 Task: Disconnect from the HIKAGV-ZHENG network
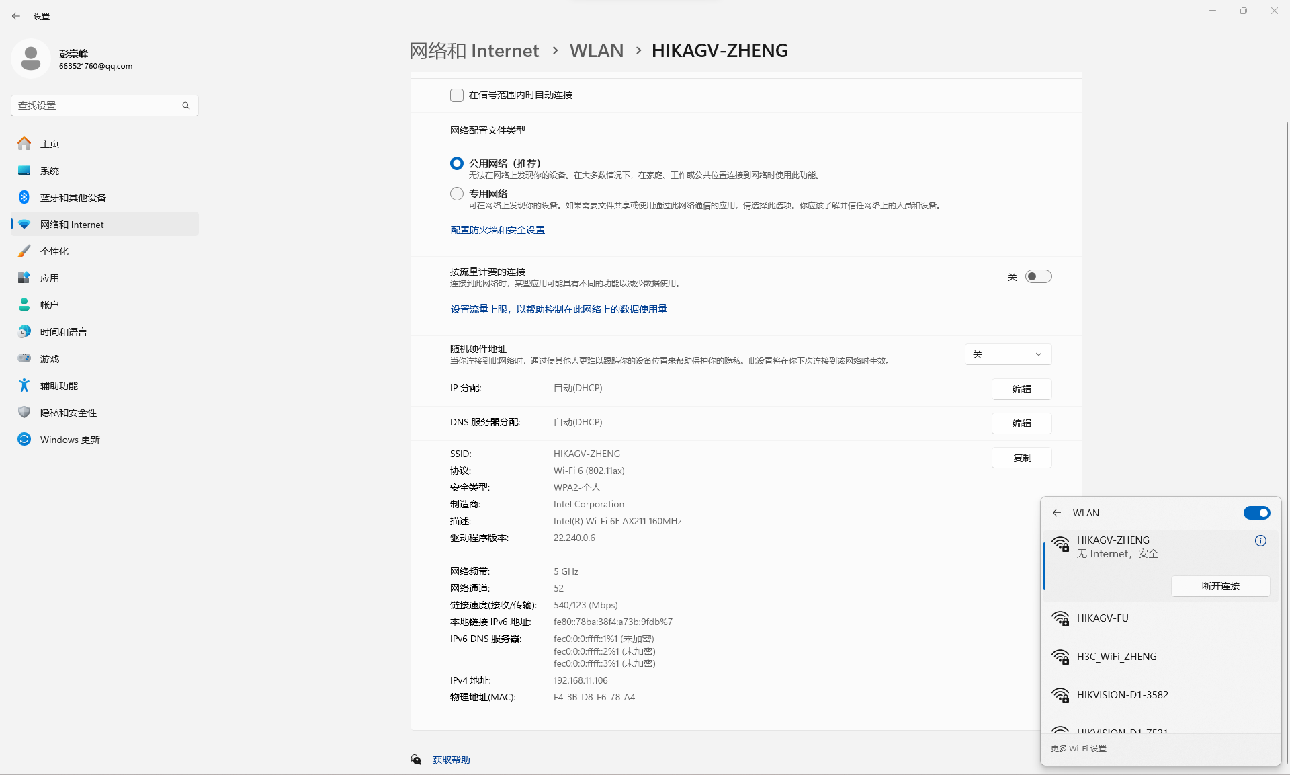click(1220, 586)
